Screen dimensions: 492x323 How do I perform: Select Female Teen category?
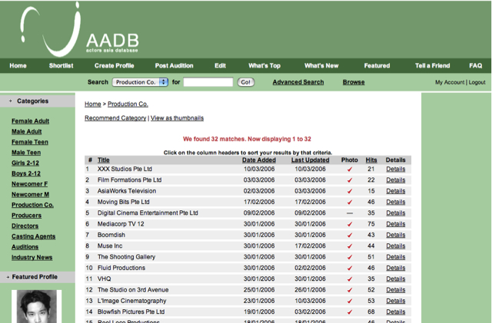(30, 142)
